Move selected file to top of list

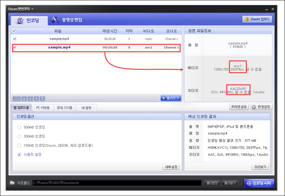pyautogui.click(x=24, y=99)
